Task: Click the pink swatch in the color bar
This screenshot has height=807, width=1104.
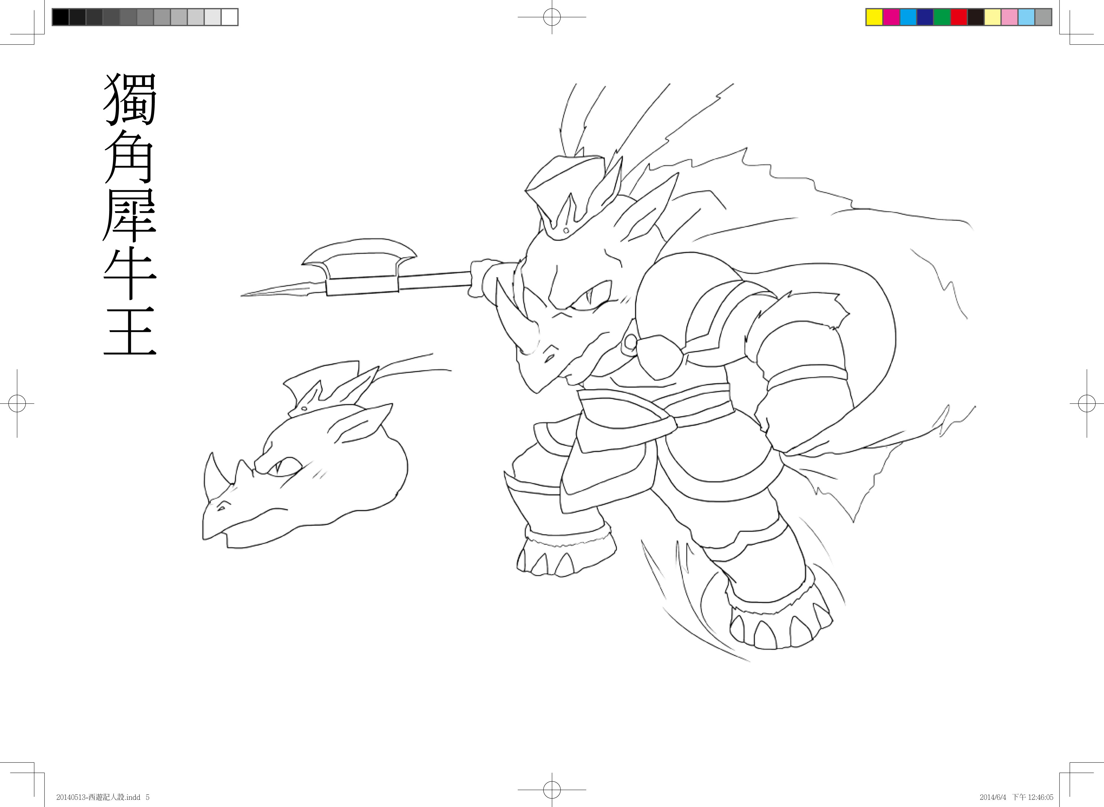Action: click(1009, 17)
